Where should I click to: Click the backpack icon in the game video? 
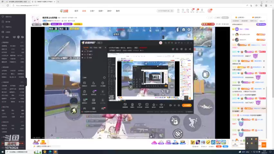pyautogui.click(x=206, y=74)
